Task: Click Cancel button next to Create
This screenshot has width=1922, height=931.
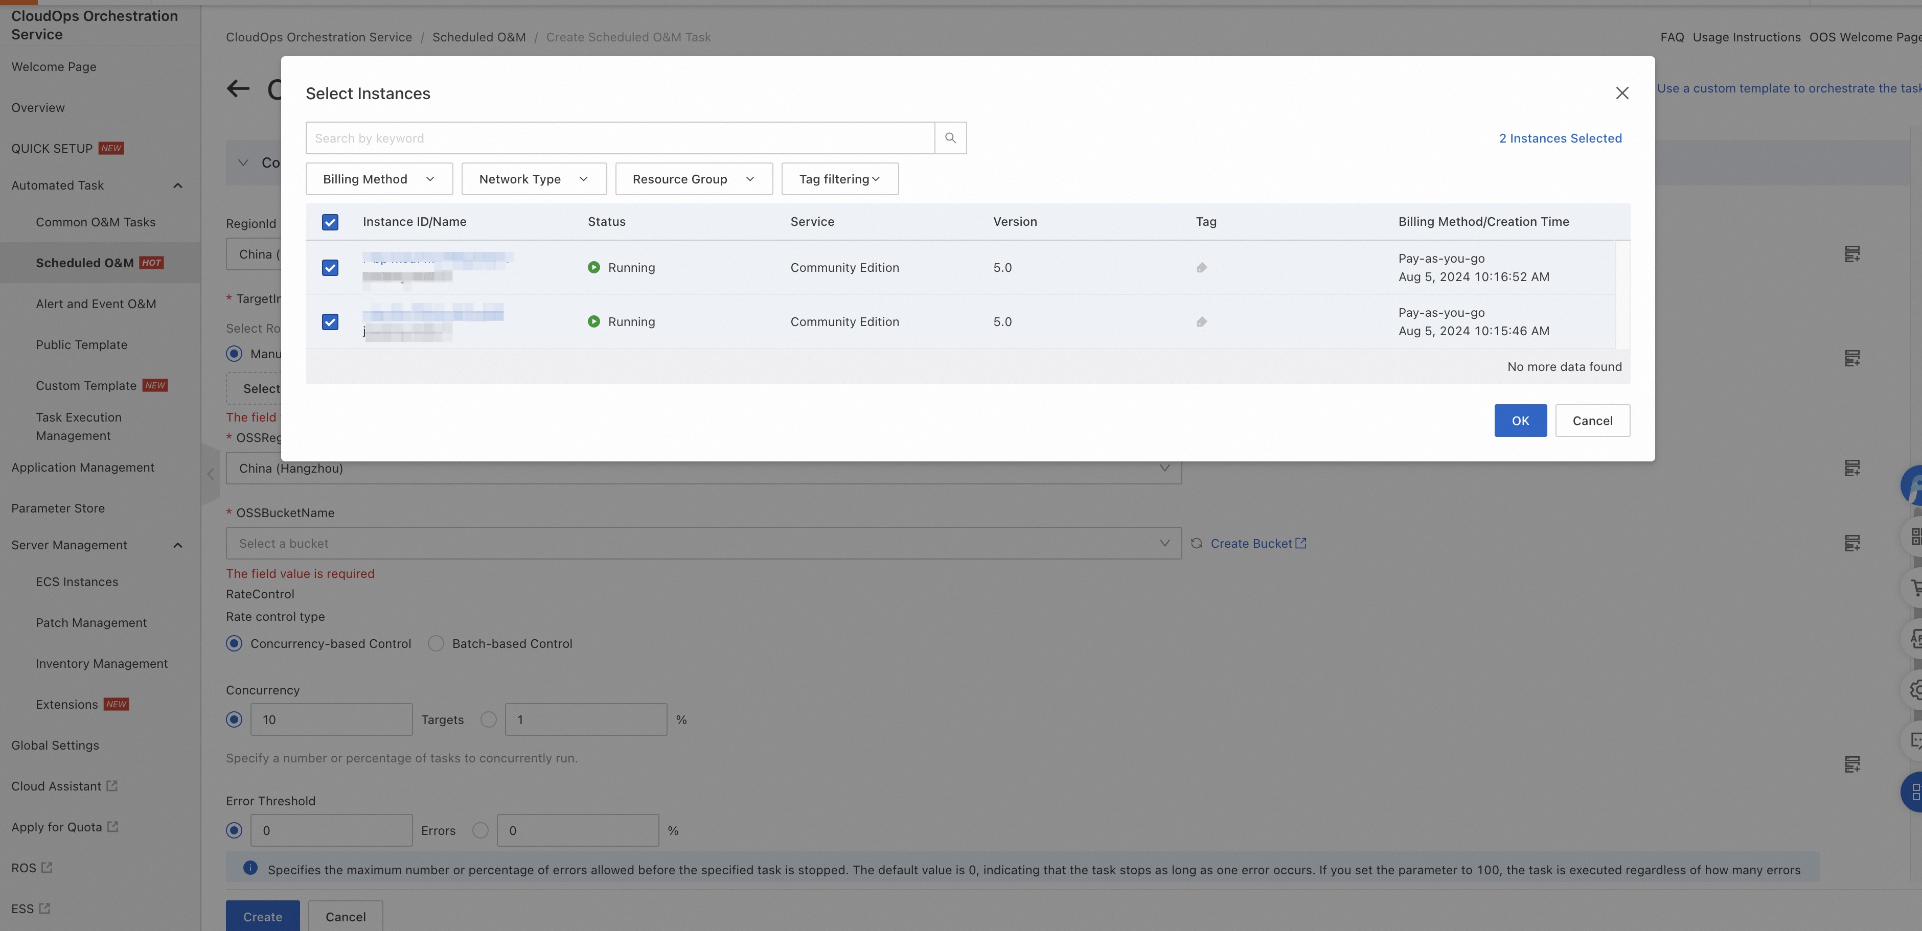Action: (346, 916)
